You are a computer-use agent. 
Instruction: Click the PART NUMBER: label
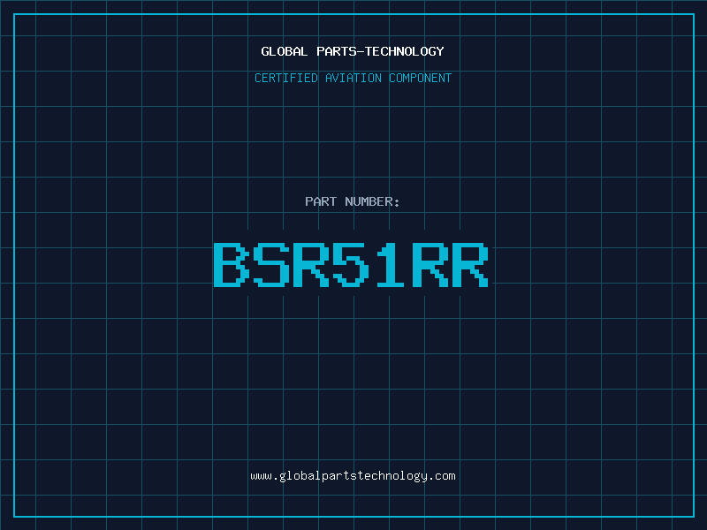352,201
